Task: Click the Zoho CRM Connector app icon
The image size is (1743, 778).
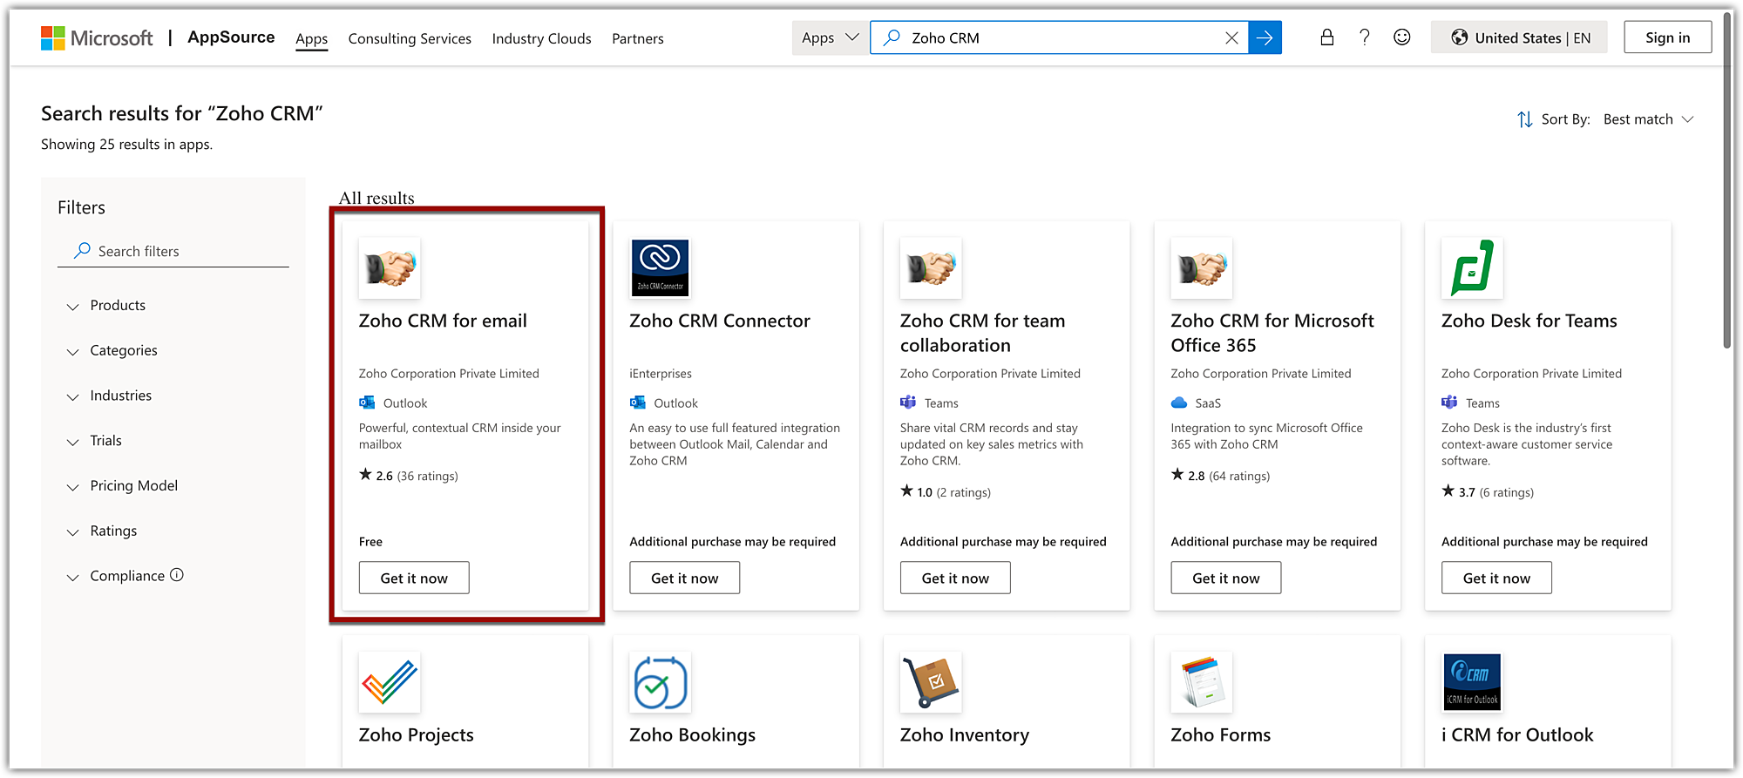Action: 660,267
